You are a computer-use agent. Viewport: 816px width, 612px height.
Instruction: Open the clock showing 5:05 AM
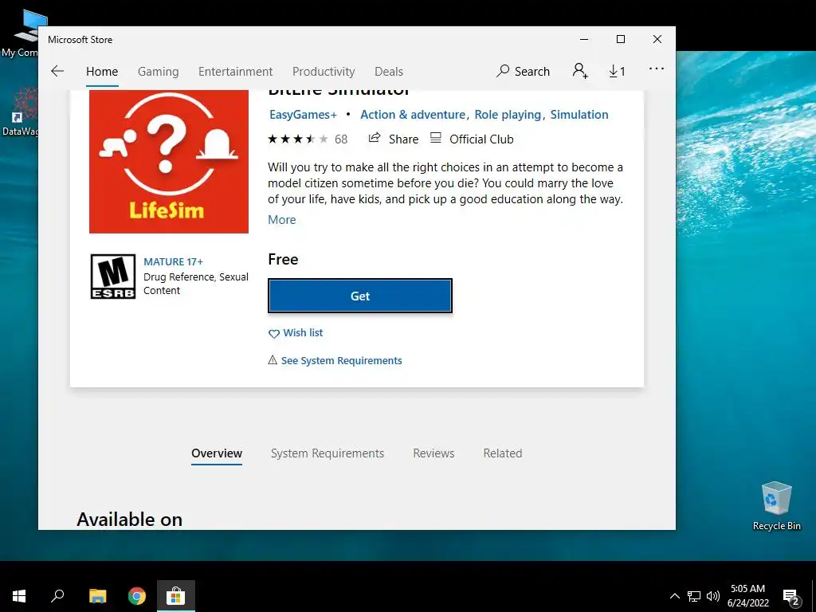tap(747, 596)
